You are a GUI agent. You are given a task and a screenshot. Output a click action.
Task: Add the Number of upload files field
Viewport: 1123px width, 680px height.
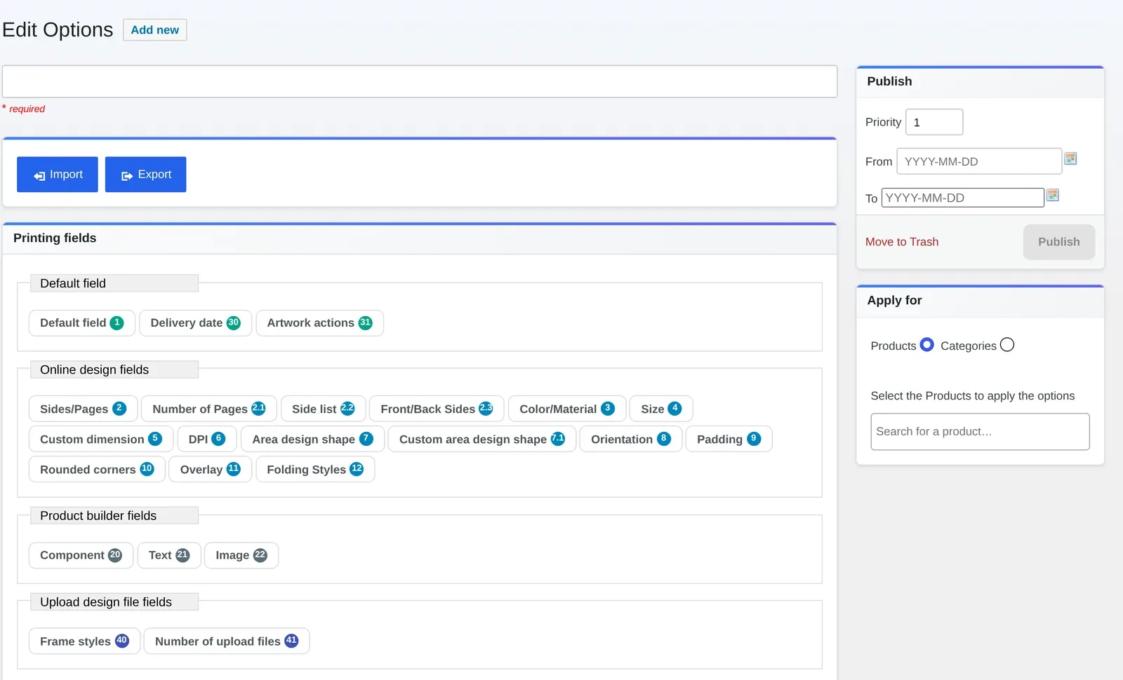227,641
